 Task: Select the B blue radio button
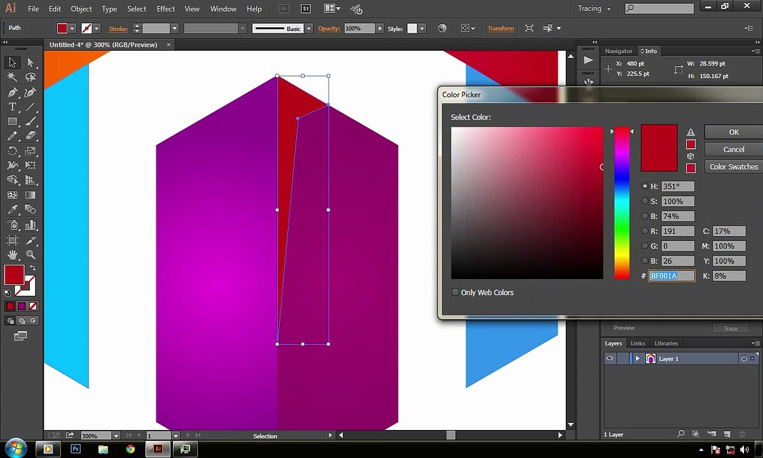645,261
